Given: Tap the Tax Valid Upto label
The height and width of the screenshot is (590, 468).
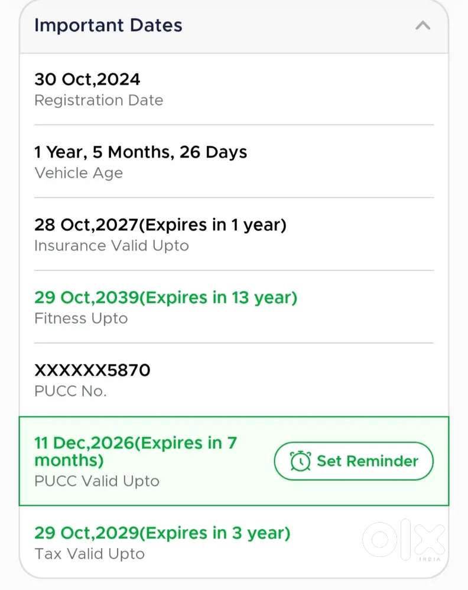Looking at the screenshot, I should [x=89, y=554].
